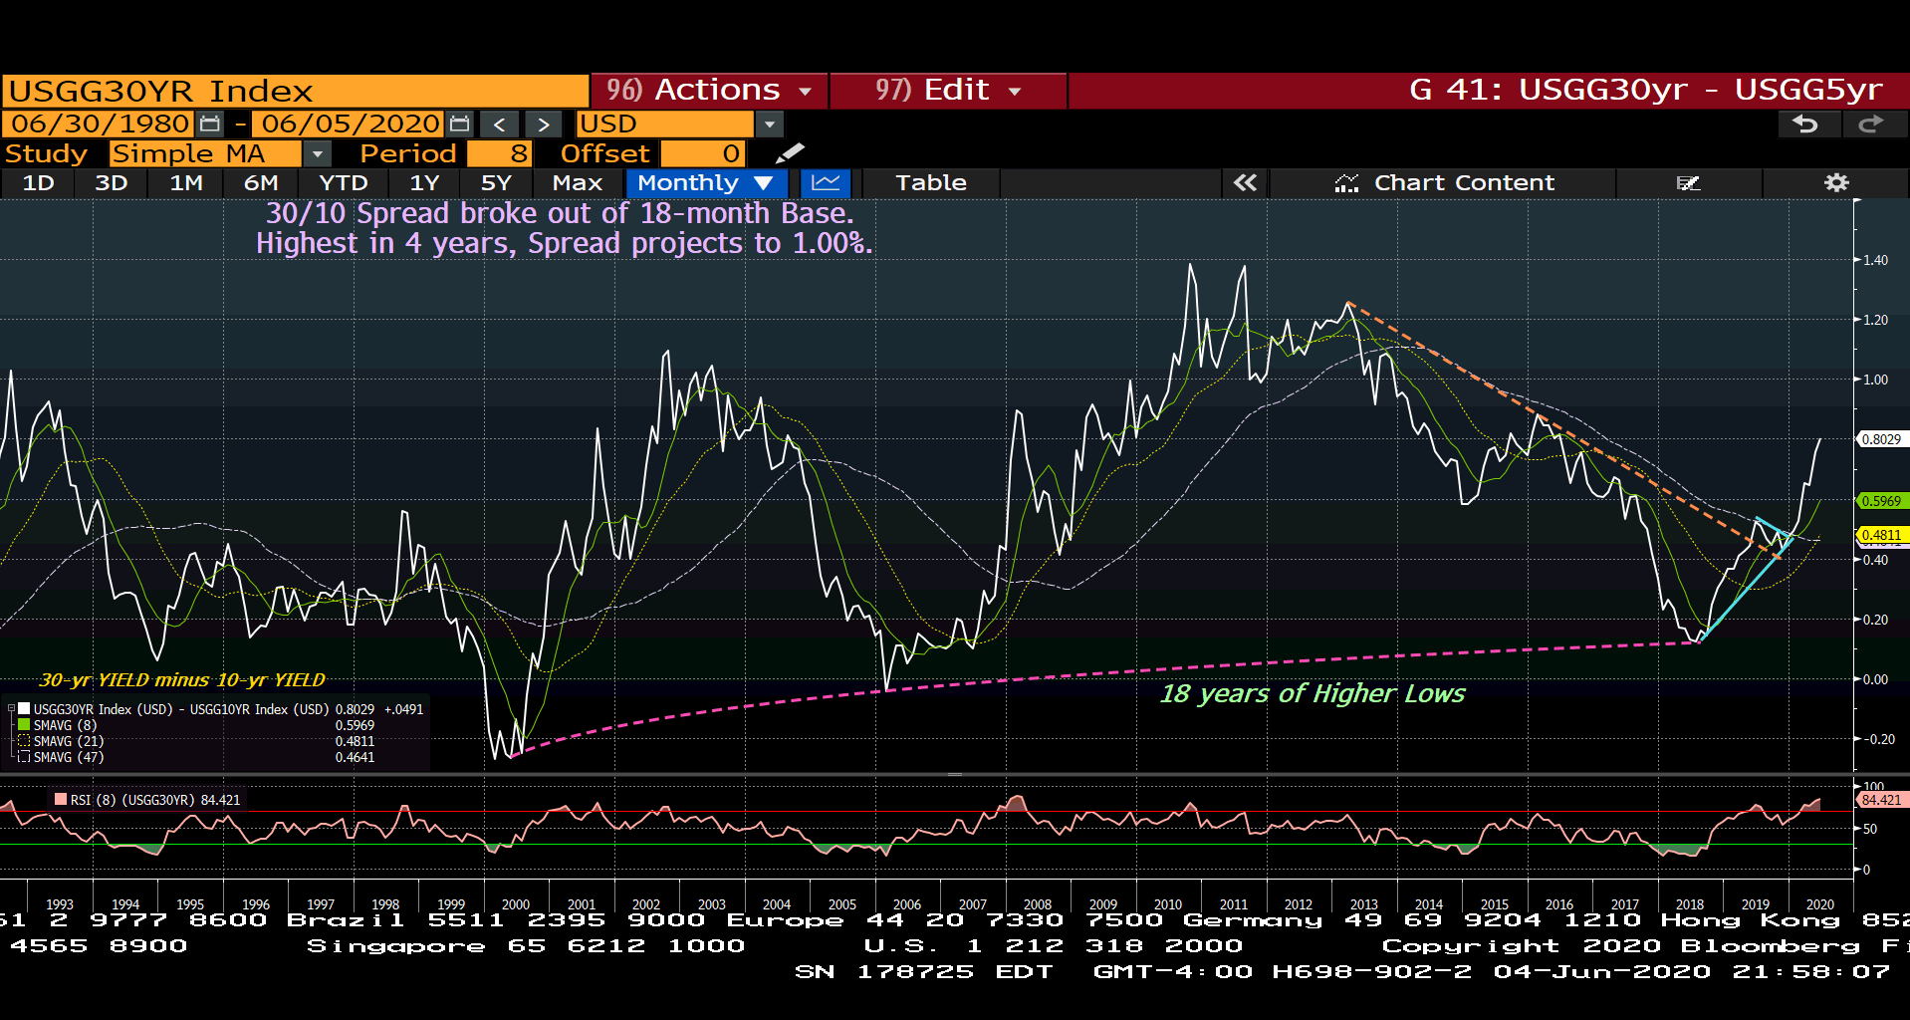Toggle the RSI (8) legend checkbox
This screenshot has height=1020, width=1910.
coord(61,800)
